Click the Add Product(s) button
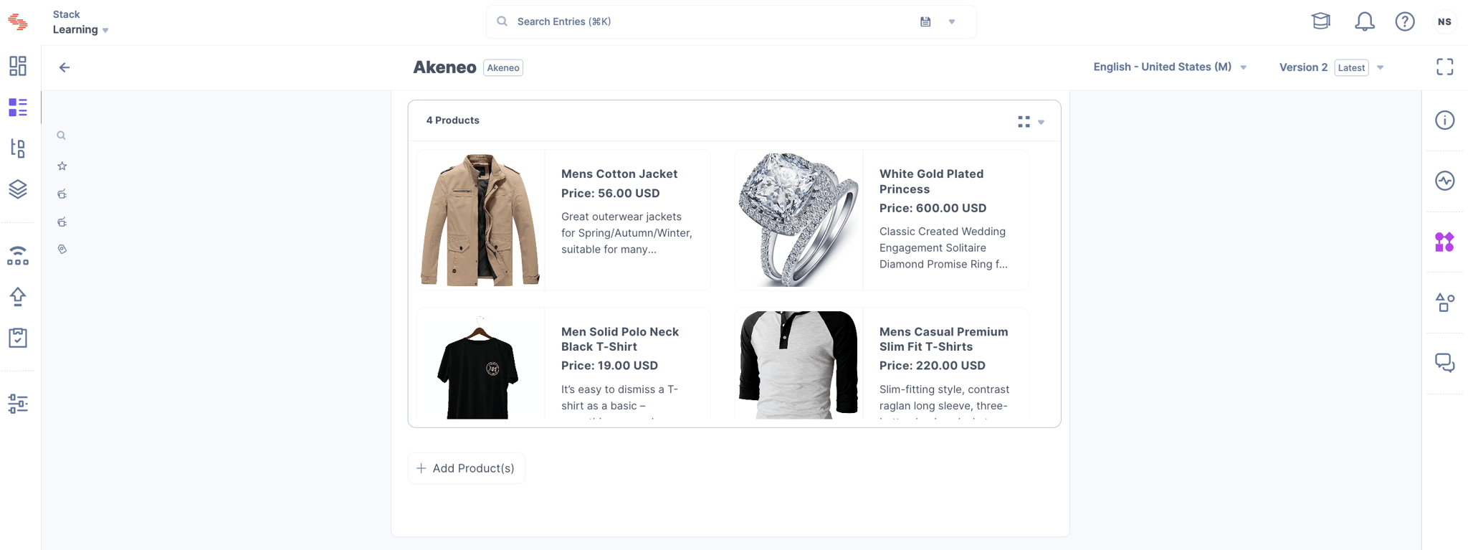Image resolution: width=1468 pixels, height=550 pixels. click(467, 468)
